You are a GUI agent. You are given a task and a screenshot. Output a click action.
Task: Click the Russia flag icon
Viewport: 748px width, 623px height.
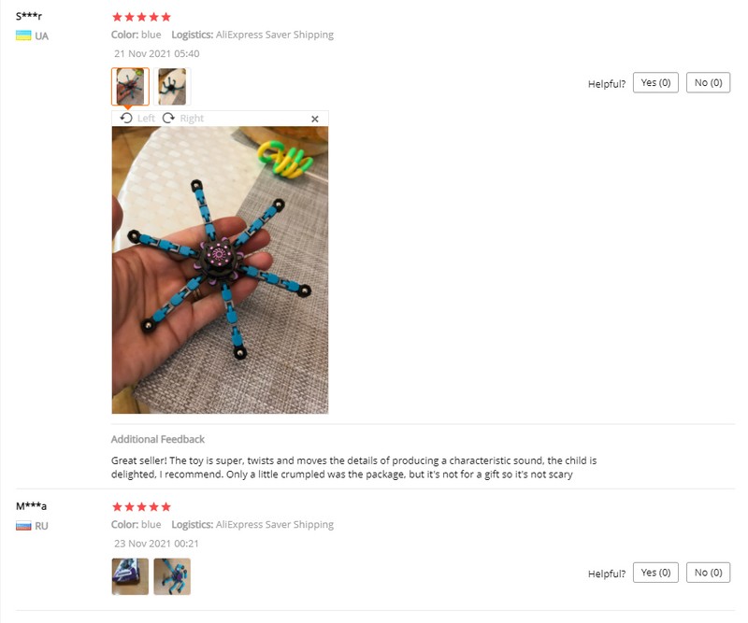click(x=23, y=526)
